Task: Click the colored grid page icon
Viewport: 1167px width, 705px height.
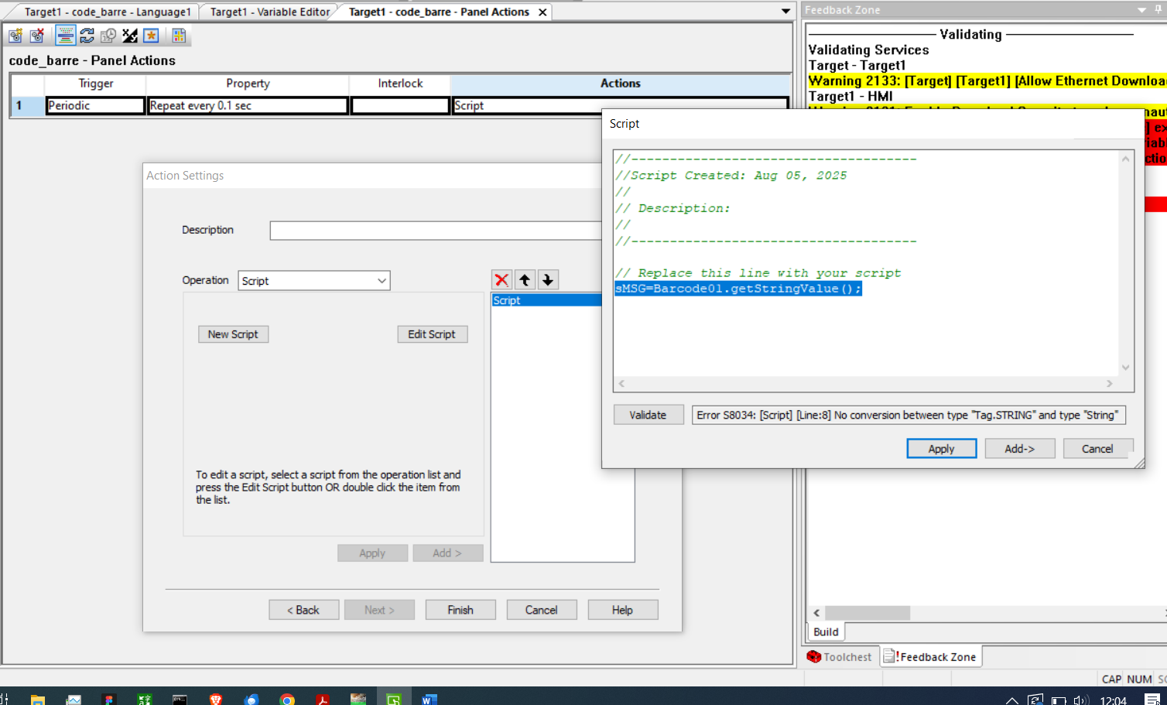Action: click(x=179, y=36)
